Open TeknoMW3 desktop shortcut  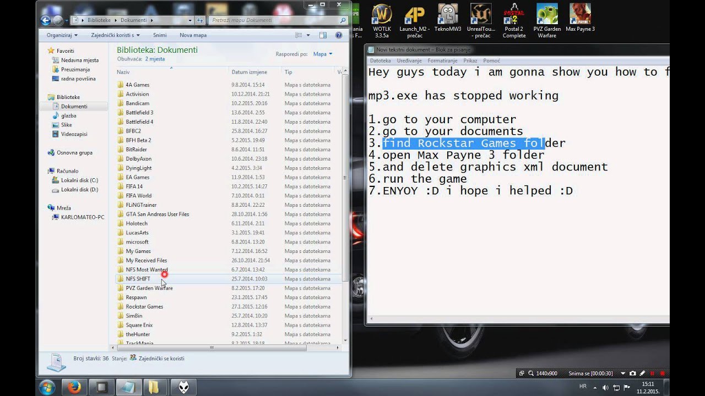click(448, 18)
